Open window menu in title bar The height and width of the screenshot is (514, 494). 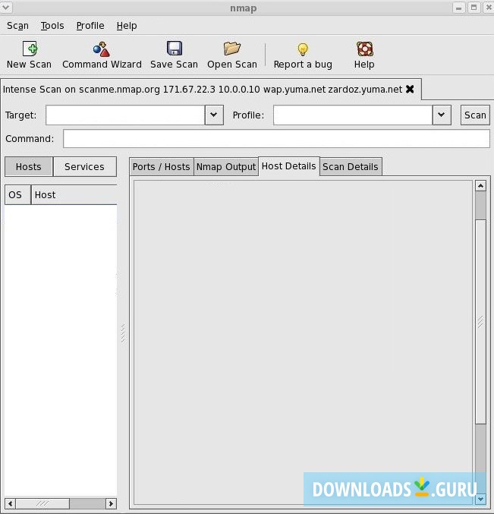tap(6, 7)
